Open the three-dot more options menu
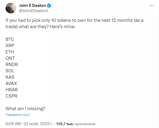 [x=152, y=6]
